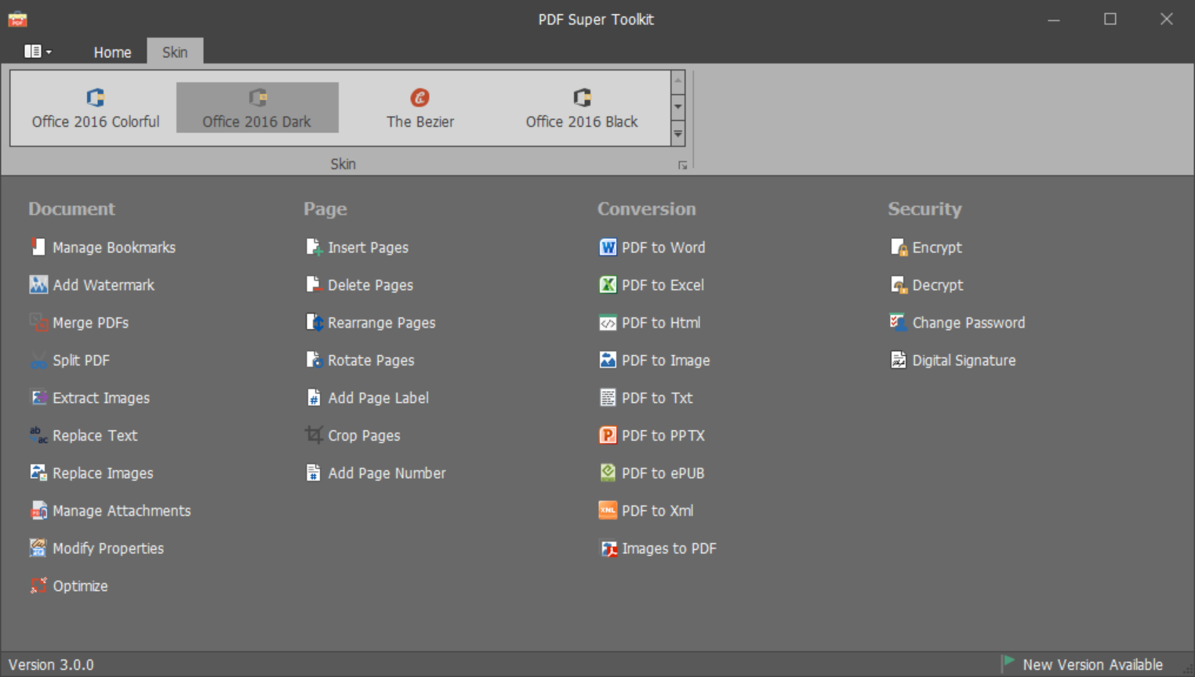Click the Insert Pages icon

(314, 248)
